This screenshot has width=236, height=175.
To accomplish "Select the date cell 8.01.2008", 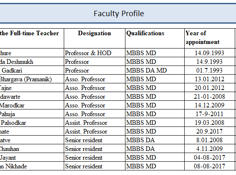I will 210,140.
